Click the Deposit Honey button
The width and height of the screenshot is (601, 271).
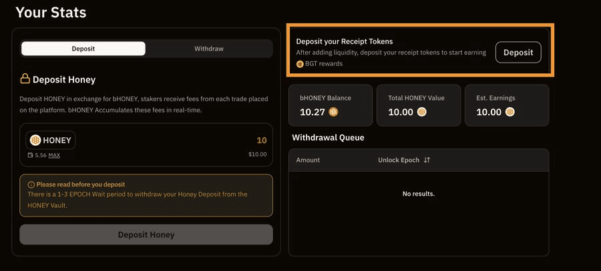(146, 234)
